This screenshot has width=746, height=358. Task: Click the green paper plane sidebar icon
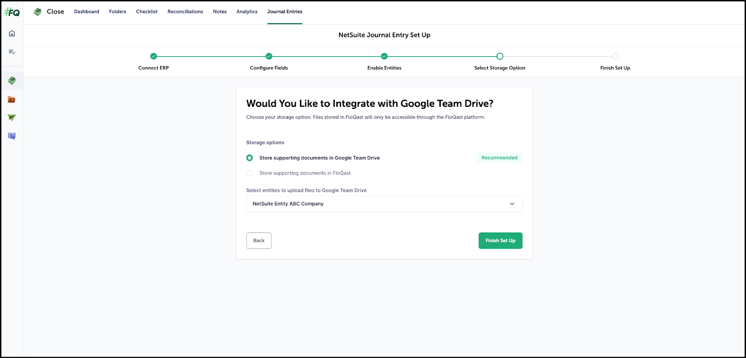click(12, 118)
